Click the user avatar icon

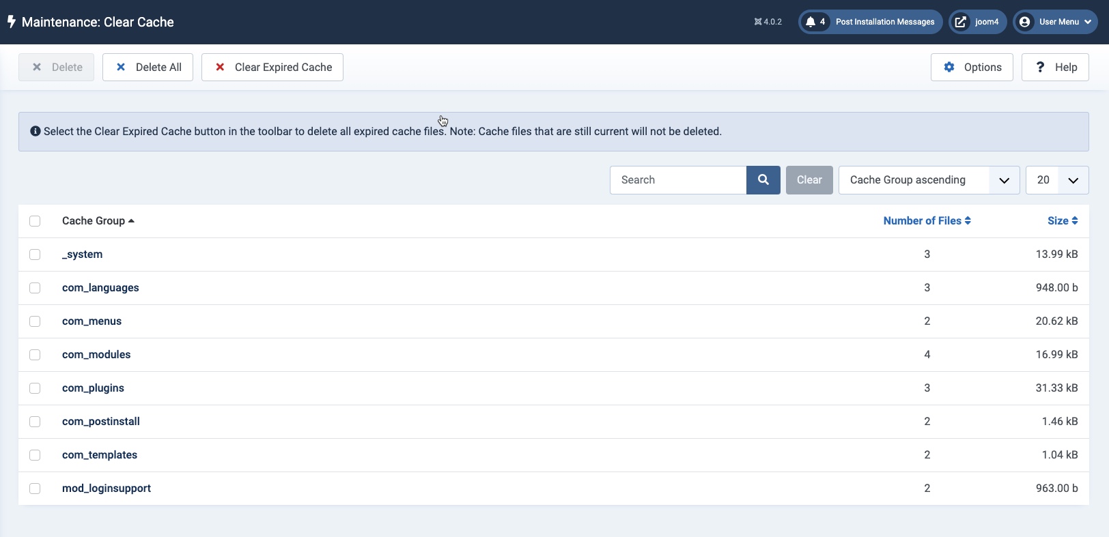pos(1024,22)
